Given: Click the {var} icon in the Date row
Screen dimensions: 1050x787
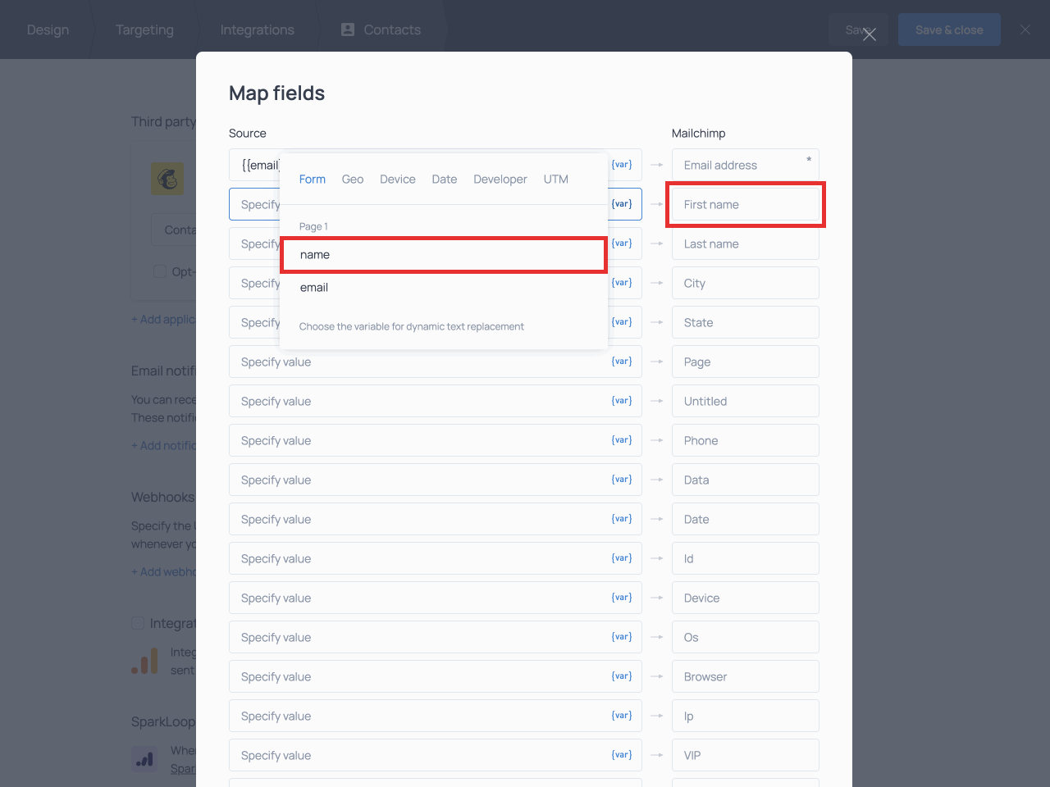Looking at the screenshot, I should [x=622, y=519].
